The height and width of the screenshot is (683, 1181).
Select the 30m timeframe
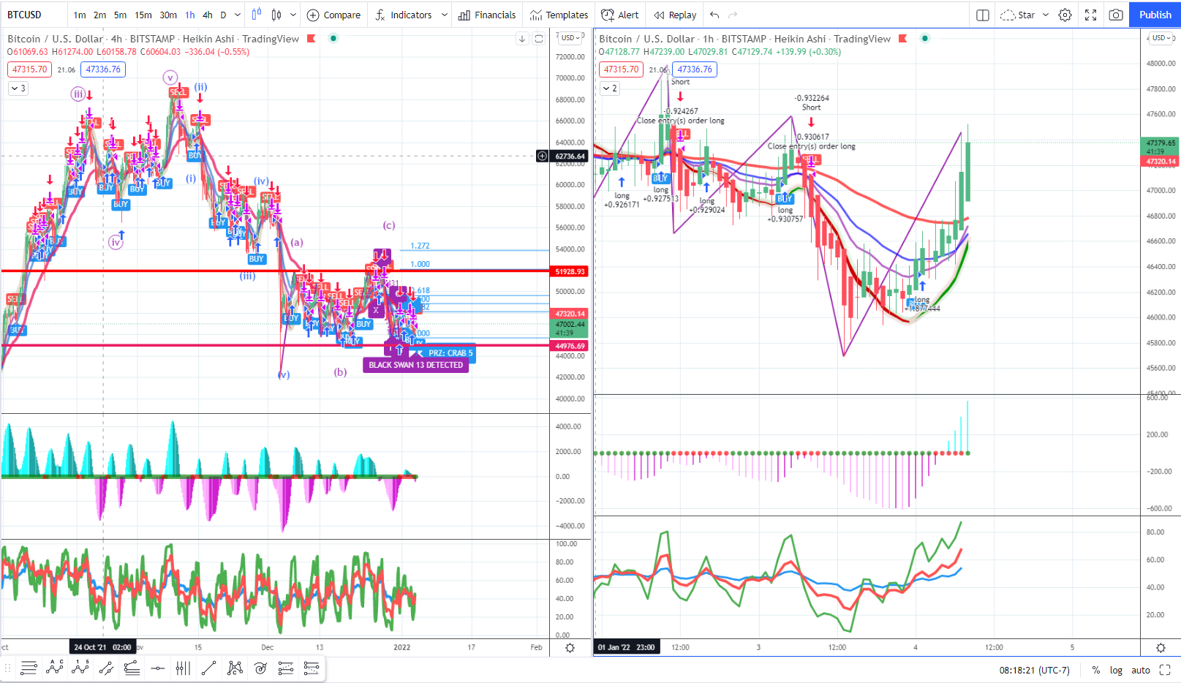(x=168, y=15)
